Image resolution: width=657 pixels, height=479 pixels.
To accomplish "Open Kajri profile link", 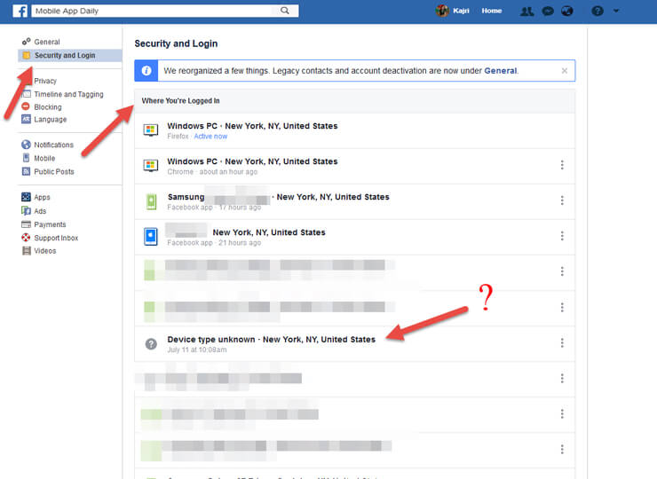I will pyautogui.click(x=461, y=11).
